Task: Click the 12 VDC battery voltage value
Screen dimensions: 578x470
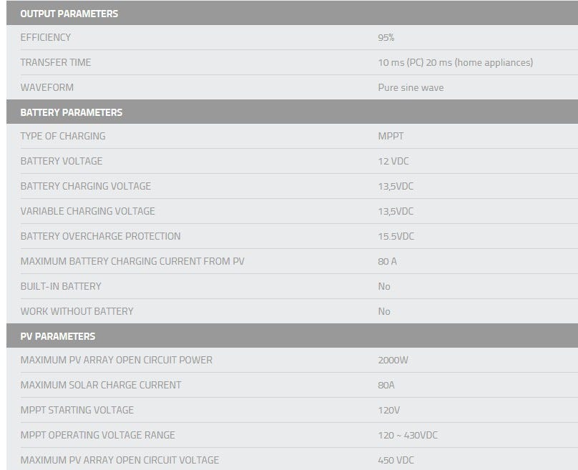Action: [x=393, y=162]
